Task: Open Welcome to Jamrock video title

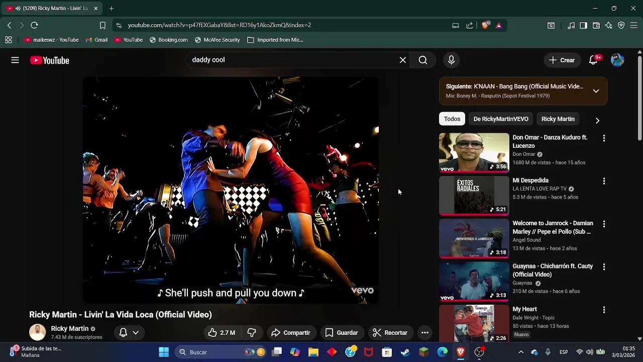Action: (x=553, y=227)
